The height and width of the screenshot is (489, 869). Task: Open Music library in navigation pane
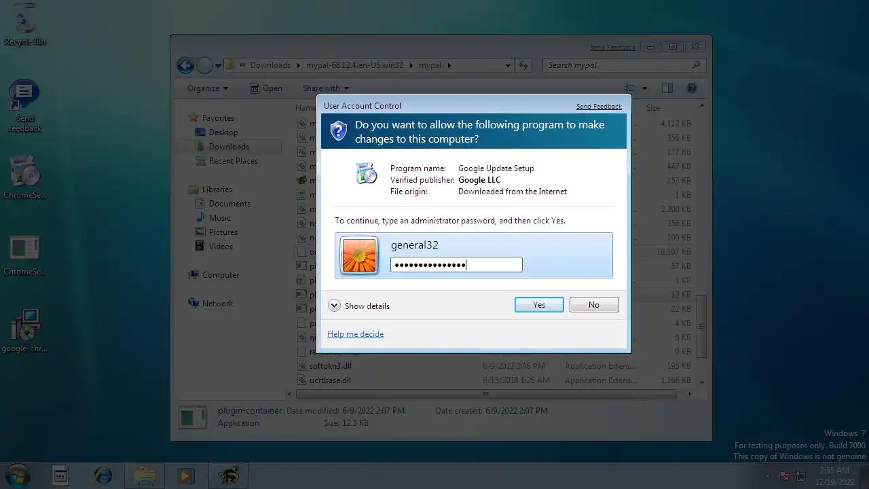(x=219, y=218)
